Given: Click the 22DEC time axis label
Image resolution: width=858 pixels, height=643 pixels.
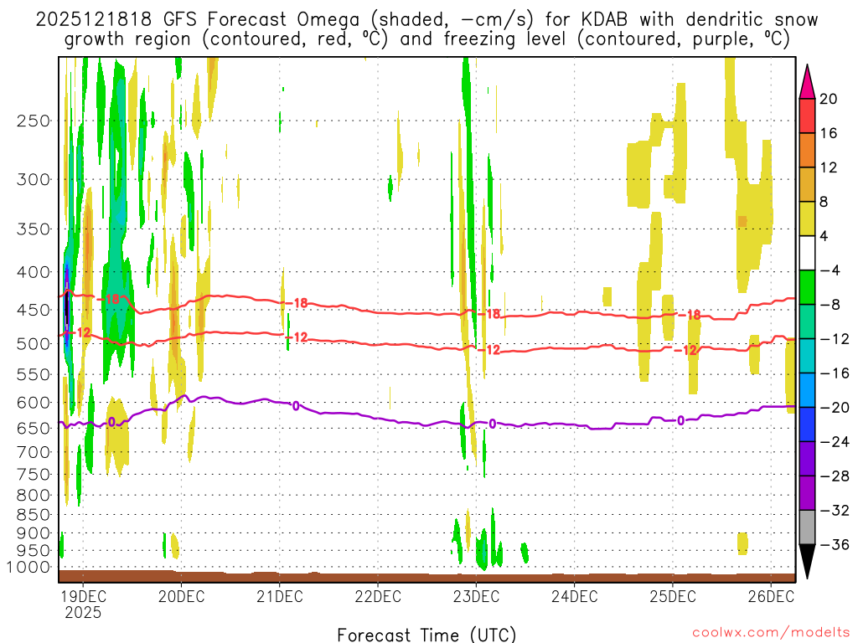Looking at the screenshot, I should 378,596.
